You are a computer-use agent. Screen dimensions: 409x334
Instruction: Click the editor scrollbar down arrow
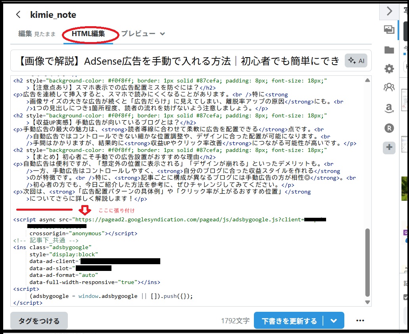pos(367,302)
